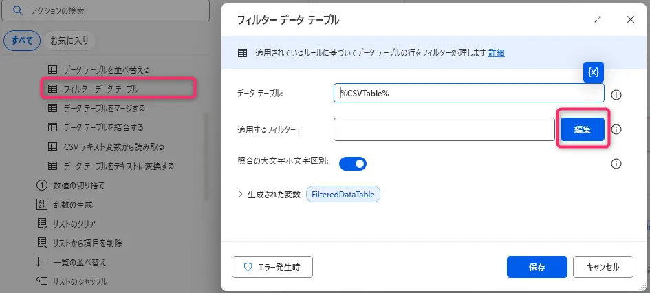Click info icon for 照合の大文字小文字区別
The height and width of the screenshot is (293, 650).
pos(616,164)
